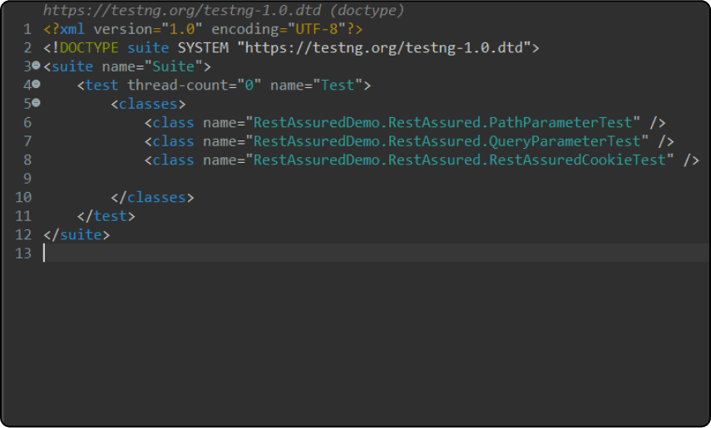
Task: Click the suite name "Suite" value
Action: (x=174, y=66)
